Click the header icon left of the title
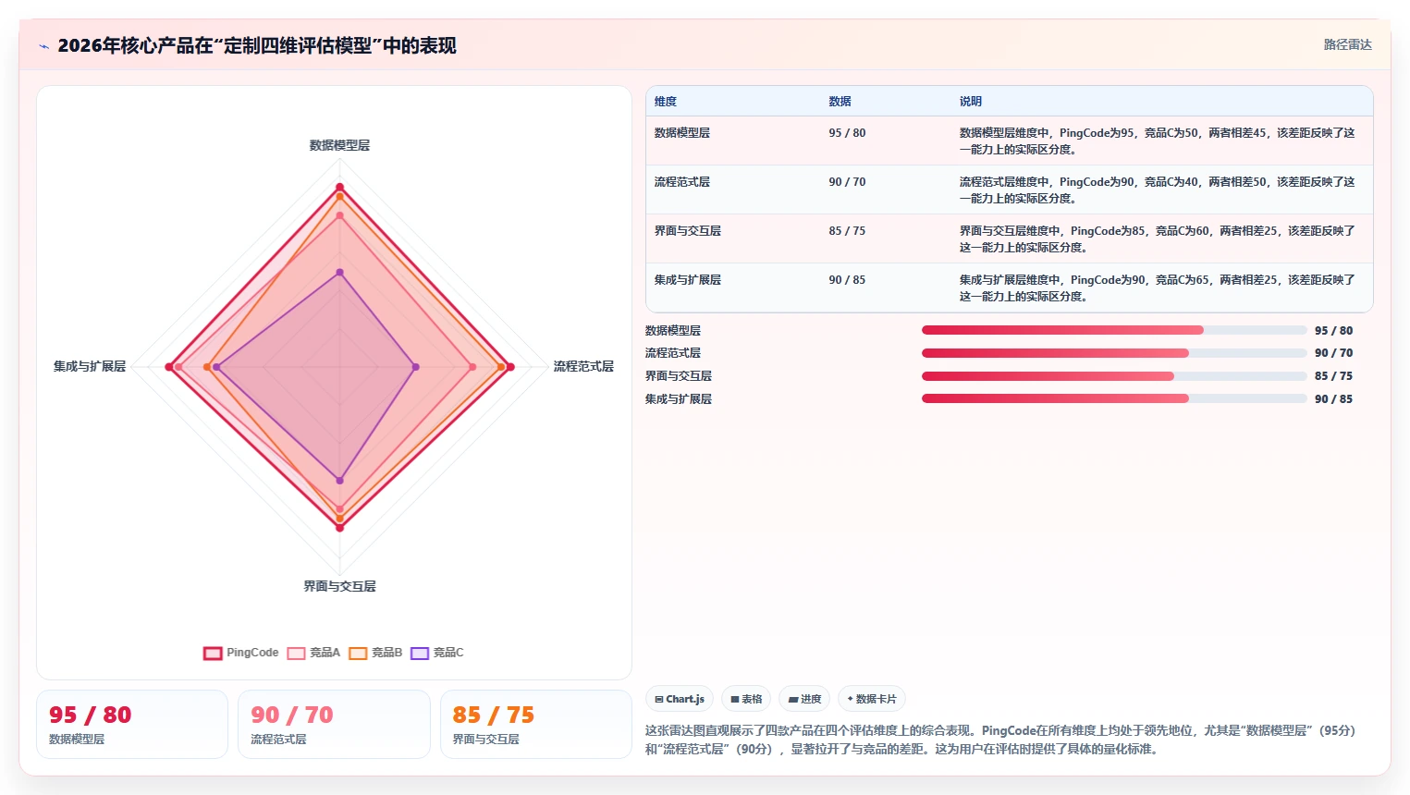The height and width of the screenshot is (795, 1410). [44, 46]
